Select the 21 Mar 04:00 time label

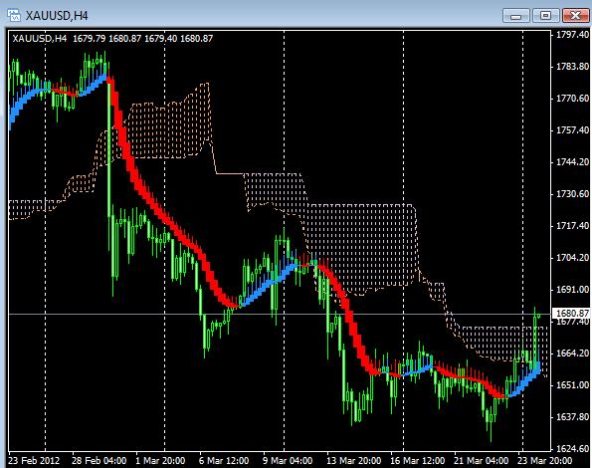tap(481, 461)
